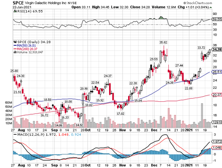Click the 'MACD(12,26,9) 1.972' label
This screenshot has width=222, height=168.
tap(37, 135)
